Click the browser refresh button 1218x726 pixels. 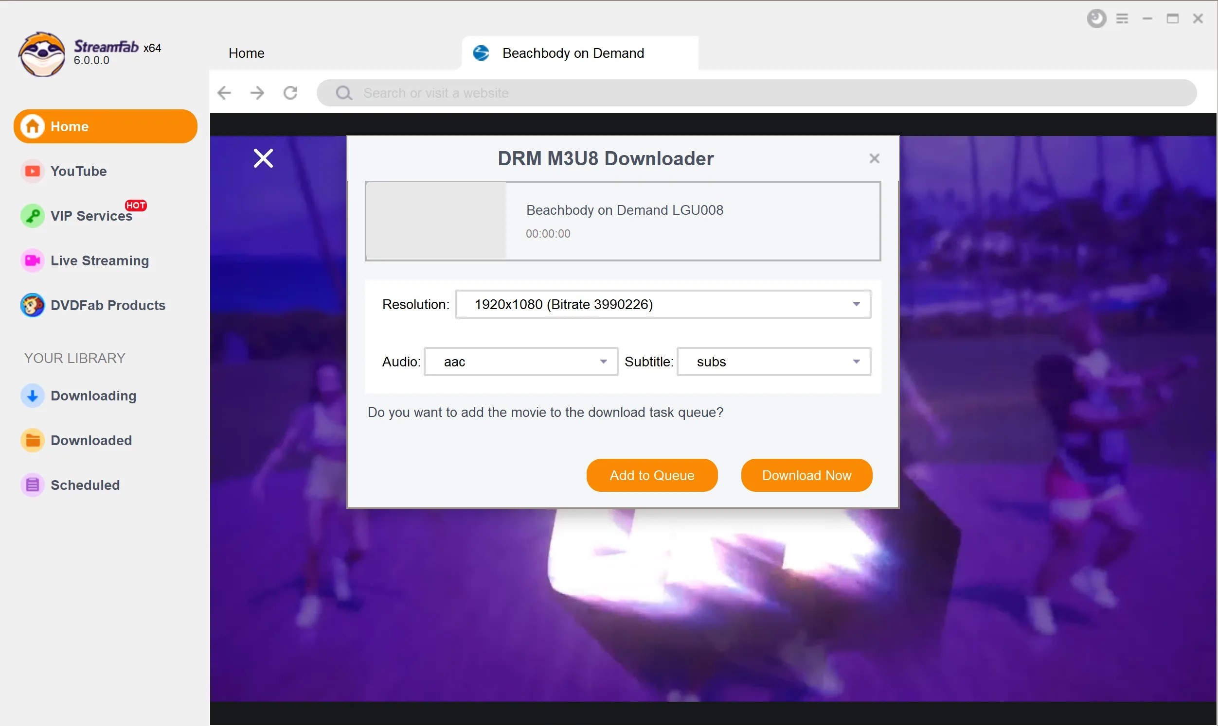point(292,92)
